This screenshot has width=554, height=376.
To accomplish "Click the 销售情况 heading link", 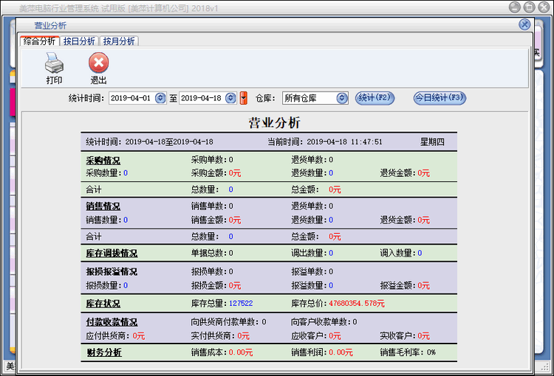I will point(103,206).
